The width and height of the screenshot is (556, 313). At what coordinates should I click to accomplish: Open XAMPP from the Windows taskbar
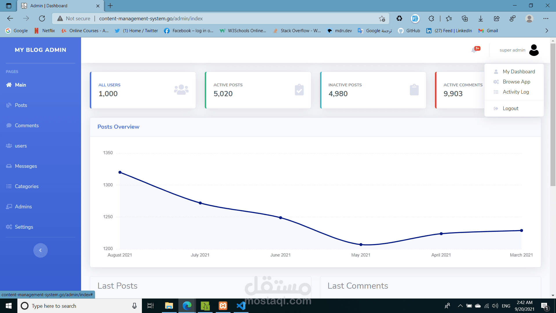(223, 306)
